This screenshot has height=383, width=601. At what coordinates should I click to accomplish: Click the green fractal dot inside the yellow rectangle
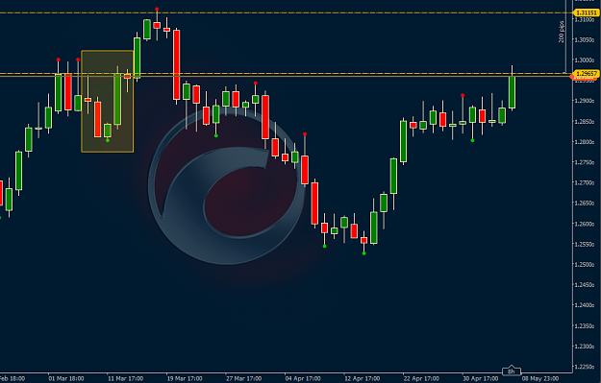click(108, 140)
